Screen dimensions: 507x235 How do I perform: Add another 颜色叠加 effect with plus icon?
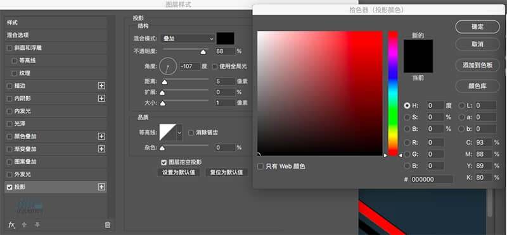point(101,136)
